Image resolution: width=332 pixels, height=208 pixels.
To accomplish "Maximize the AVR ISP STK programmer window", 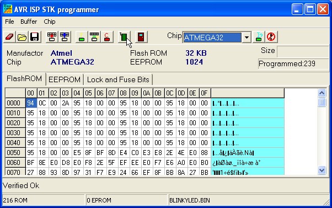I will point(310,9).
